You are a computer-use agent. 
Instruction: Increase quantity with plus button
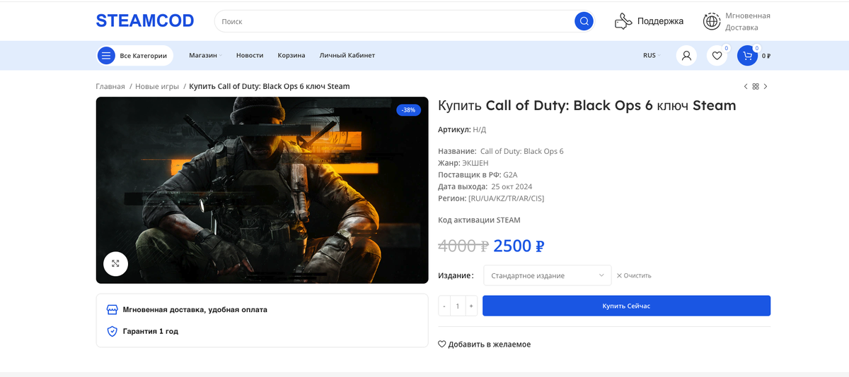[471, 306]
